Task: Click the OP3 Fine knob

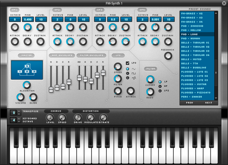Action: [x=113, y=27]
